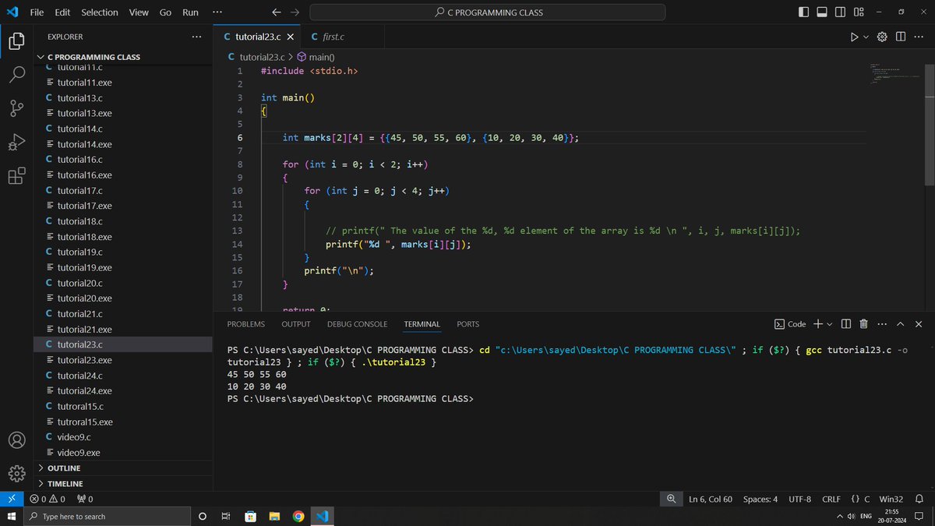This screenshot has width=935, height=526.
Task: Open tutorial24.c in the explorer
Action: [x=123, y=376]
